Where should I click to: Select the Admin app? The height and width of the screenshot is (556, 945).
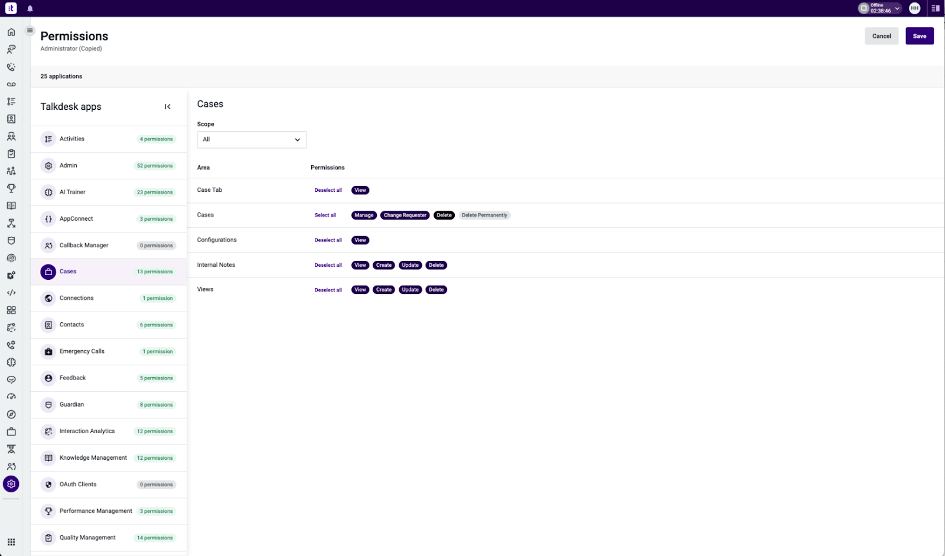(109, 166)
